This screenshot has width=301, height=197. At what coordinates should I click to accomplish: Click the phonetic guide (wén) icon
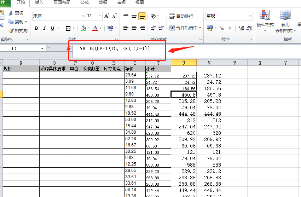110,28
